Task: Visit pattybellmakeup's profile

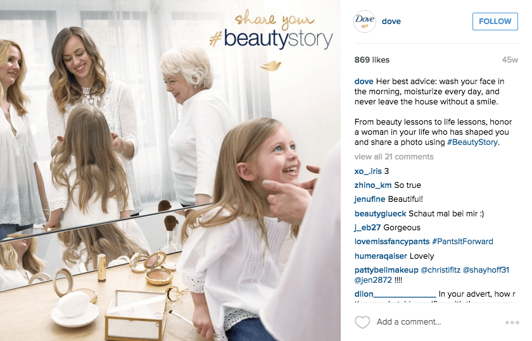Action: point(386,270)
